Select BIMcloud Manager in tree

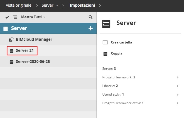click(x=34, y=39)
